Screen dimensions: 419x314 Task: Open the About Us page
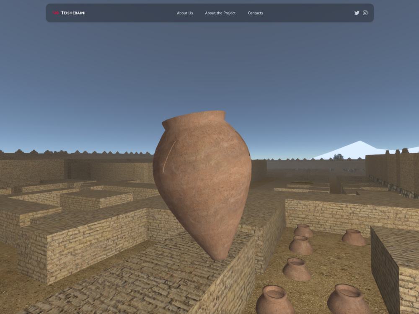coord(185,13)
